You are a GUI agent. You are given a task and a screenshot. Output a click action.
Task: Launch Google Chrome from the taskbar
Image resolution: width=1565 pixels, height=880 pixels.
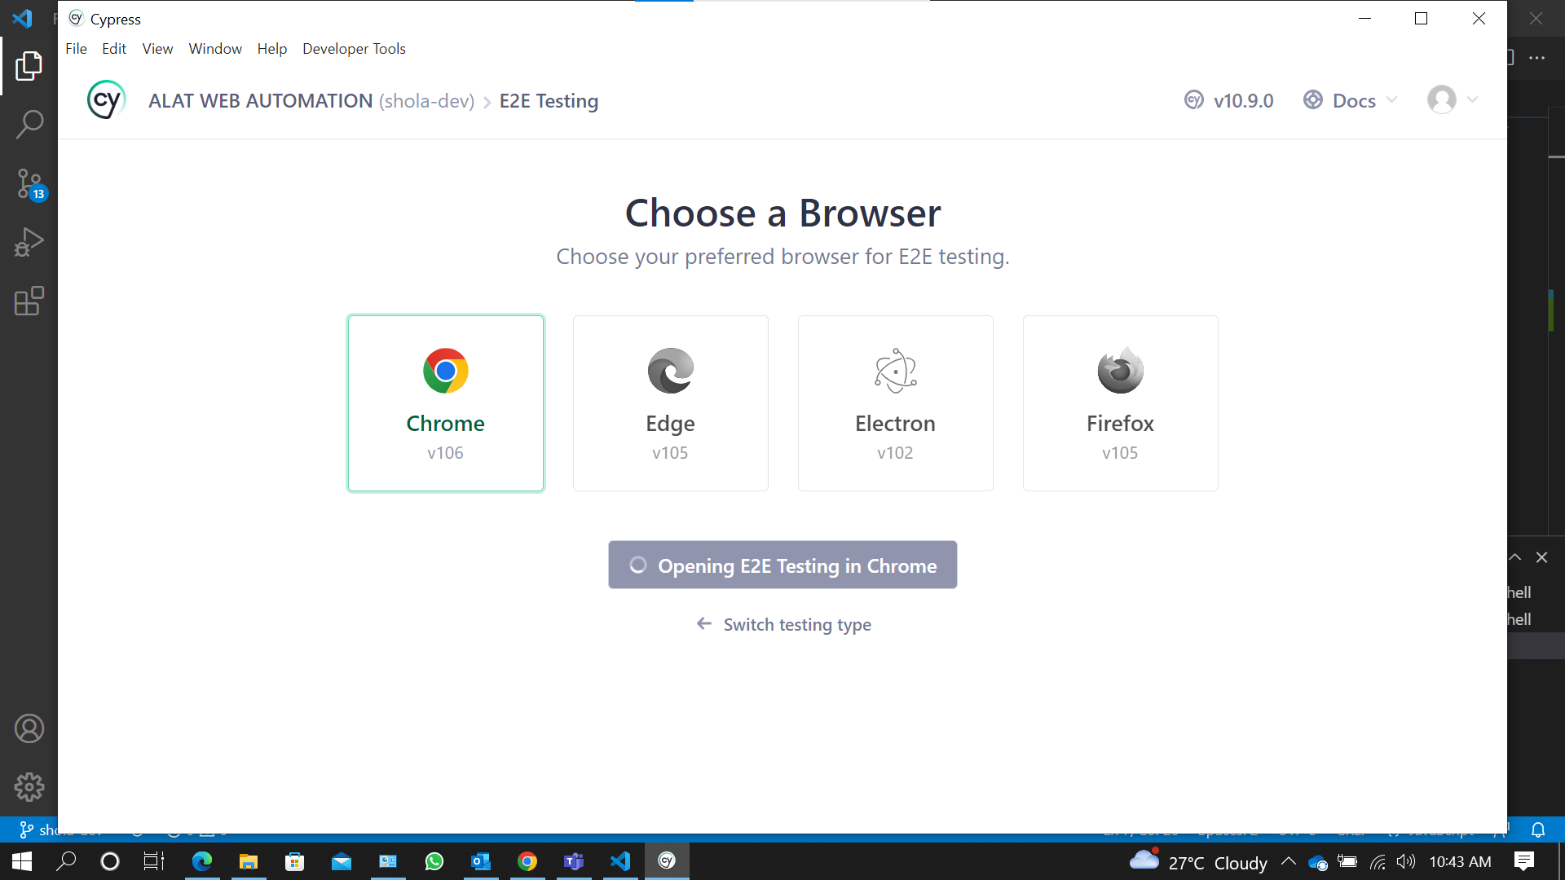click(x=527, y=861)
